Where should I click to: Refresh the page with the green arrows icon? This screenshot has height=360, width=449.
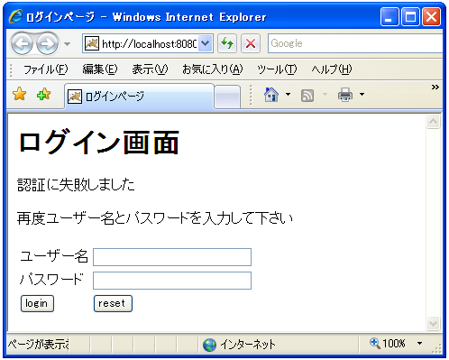click(x=227, y=43)
